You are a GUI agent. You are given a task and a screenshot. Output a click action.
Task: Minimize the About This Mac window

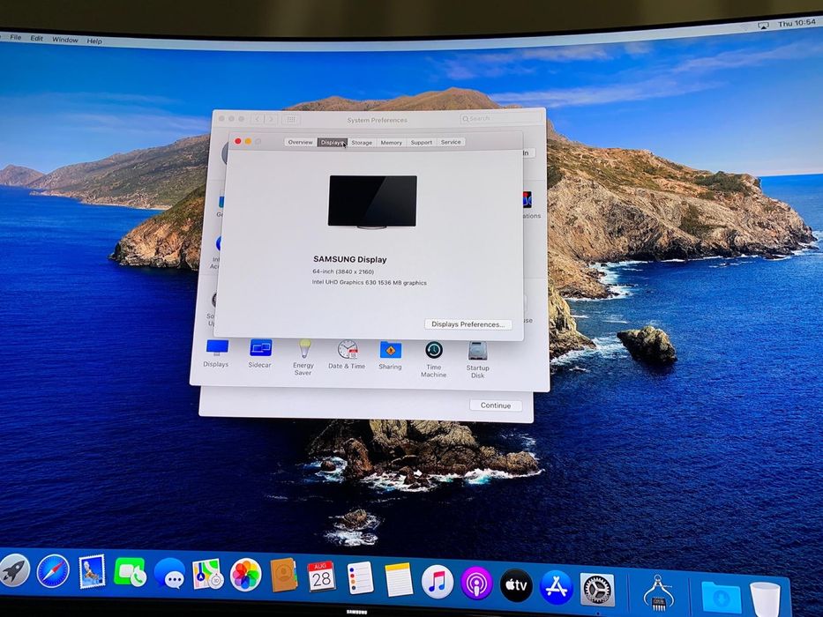click(x=248, y=141)
